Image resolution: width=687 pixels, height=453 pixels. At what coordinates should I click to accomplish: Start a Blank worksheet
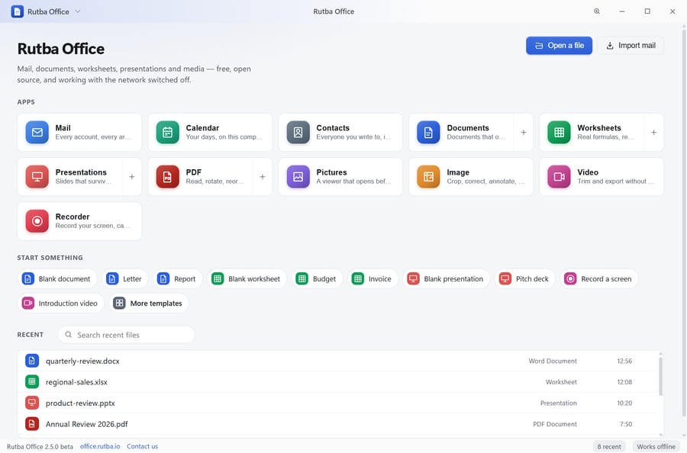pos(247,279)
